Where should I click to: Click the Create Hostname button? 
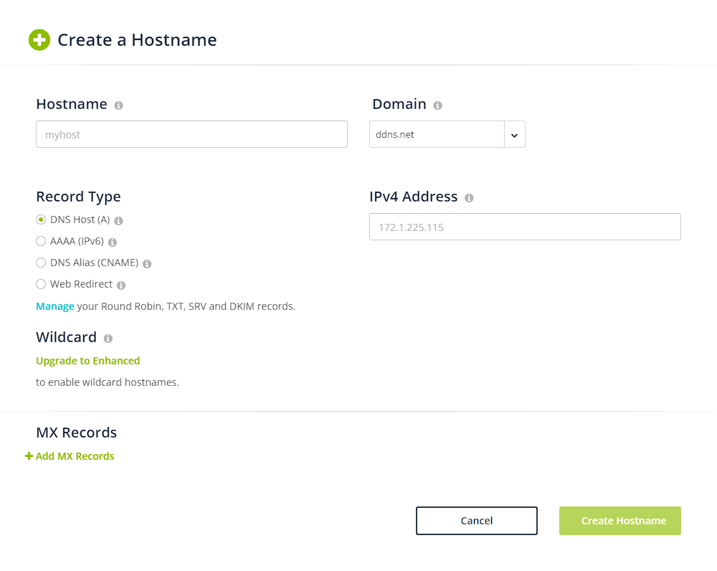point(620,521)
